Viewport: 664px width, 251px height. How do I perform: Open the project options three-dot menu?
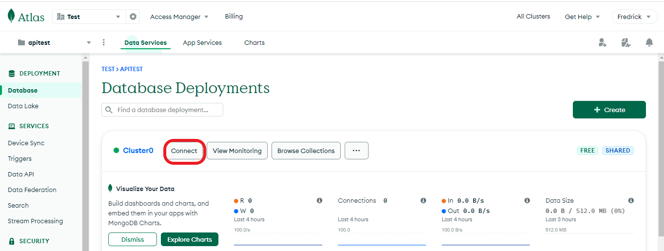[103, 42]
